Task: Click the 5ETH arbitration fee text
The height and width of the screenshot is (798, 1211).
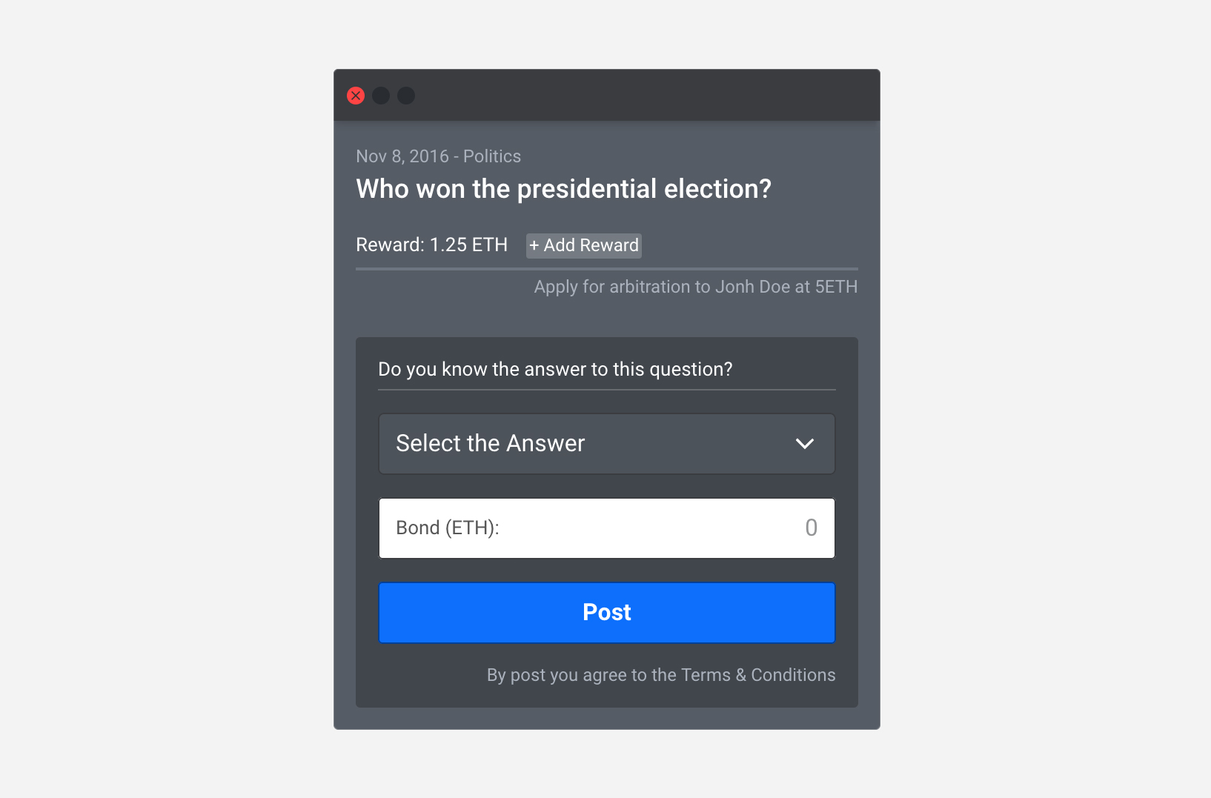Action: click(836, 287)
